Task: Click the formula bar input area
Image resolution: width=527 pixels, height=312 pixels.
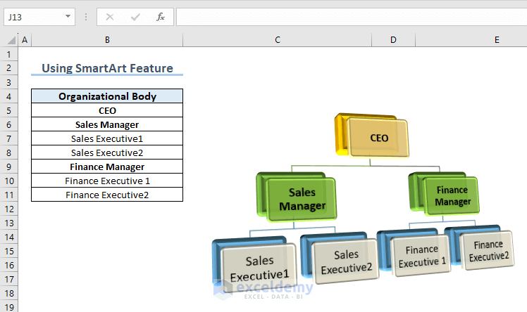Action: tap(352, 17)
